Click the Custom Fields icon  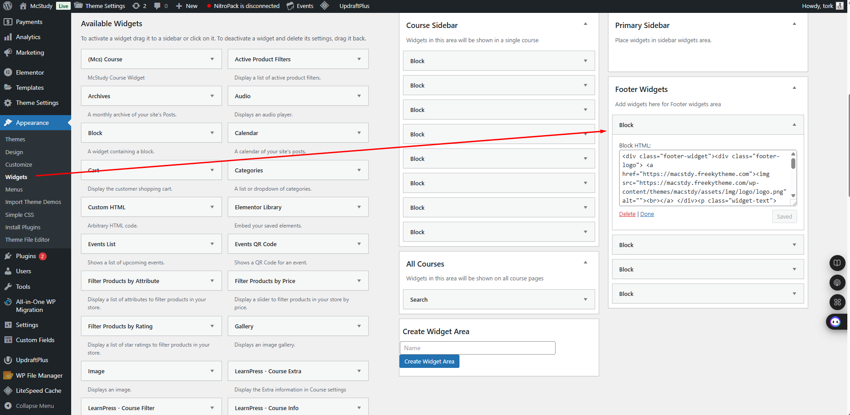pyautogui.click(x=8, y=340)
